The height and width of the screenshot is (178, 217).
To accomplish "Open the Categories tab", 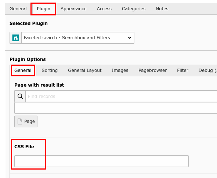I will (x=134, y=9).
